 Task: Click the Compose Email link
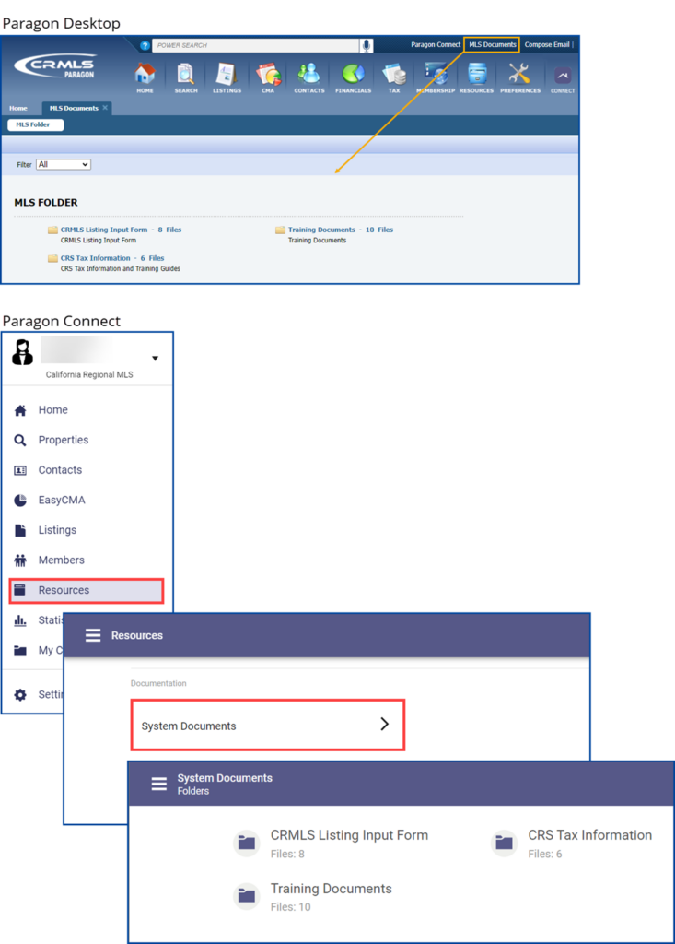point(547,44)
